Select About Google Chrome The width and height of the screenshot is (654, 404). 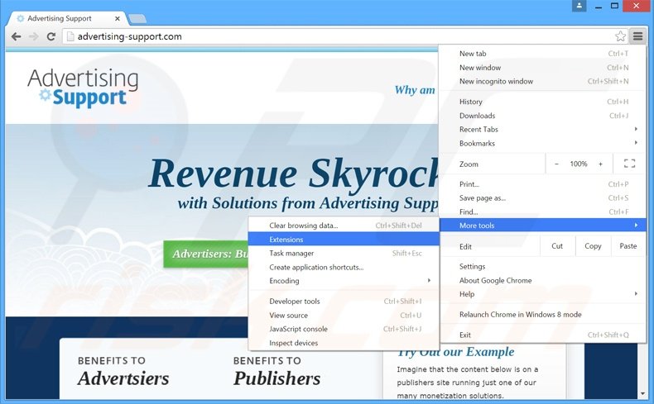[543, 280]
